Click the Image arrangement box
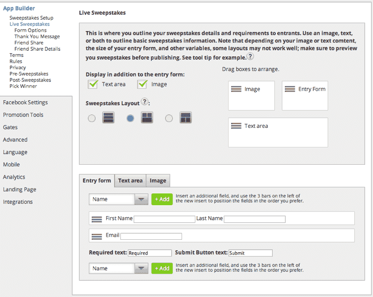Viewport: 373px width, 297px height. 252,96
